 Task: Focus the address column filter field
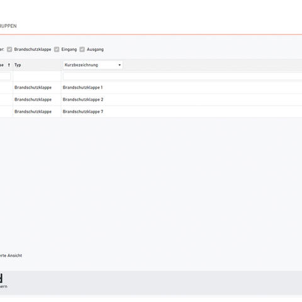click(5, 76)
